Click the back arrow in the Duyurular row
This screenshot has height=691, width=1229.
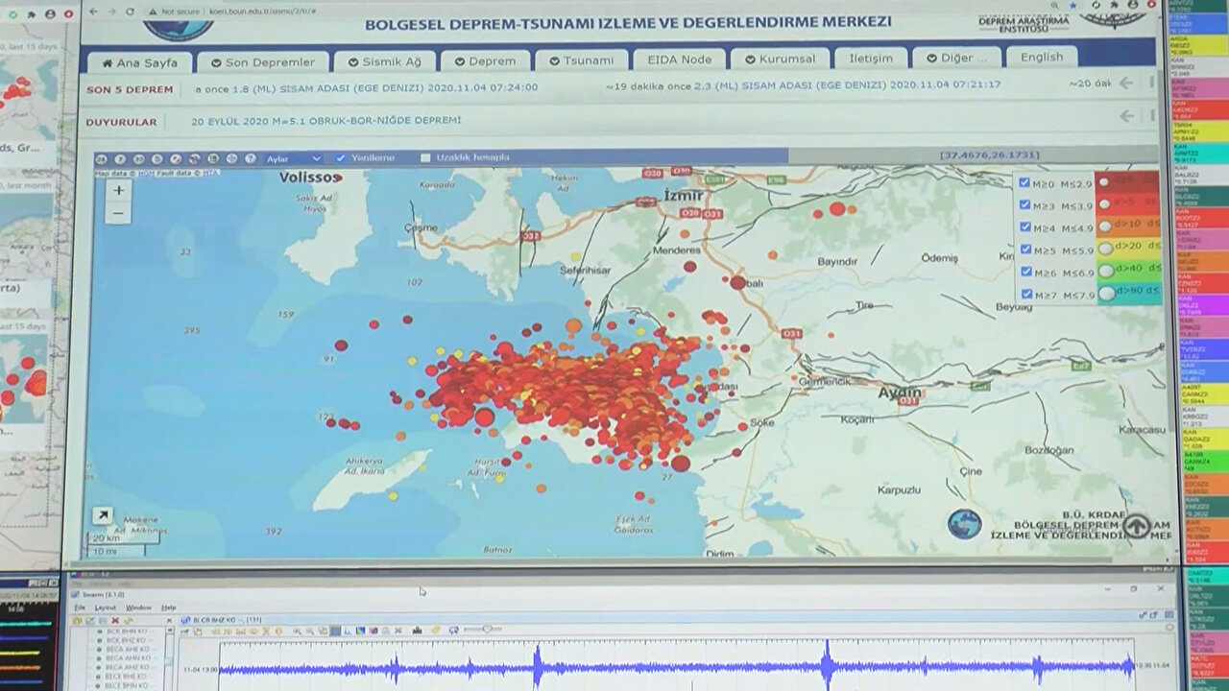pyautogui.click(x=1127, y=116)
